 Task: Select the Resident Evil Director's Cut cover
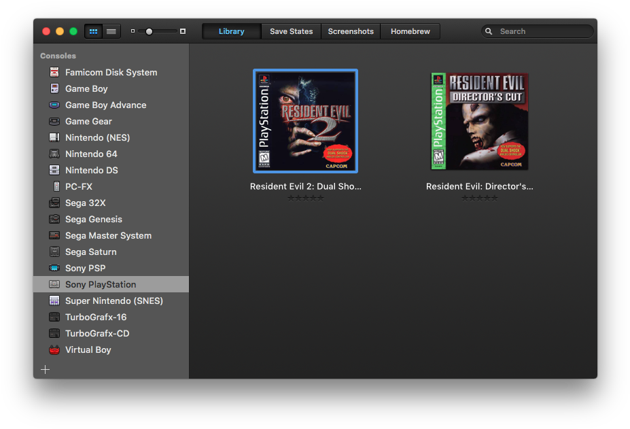pos(480,121)
